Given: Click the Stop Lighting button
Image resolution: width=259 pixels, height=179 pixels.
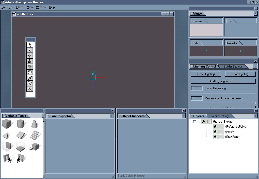Looking at the screenshot, I should tap(240, 74).
